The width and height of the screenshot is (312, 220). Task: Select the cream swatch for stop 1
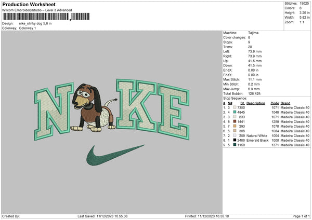(235, 107)
